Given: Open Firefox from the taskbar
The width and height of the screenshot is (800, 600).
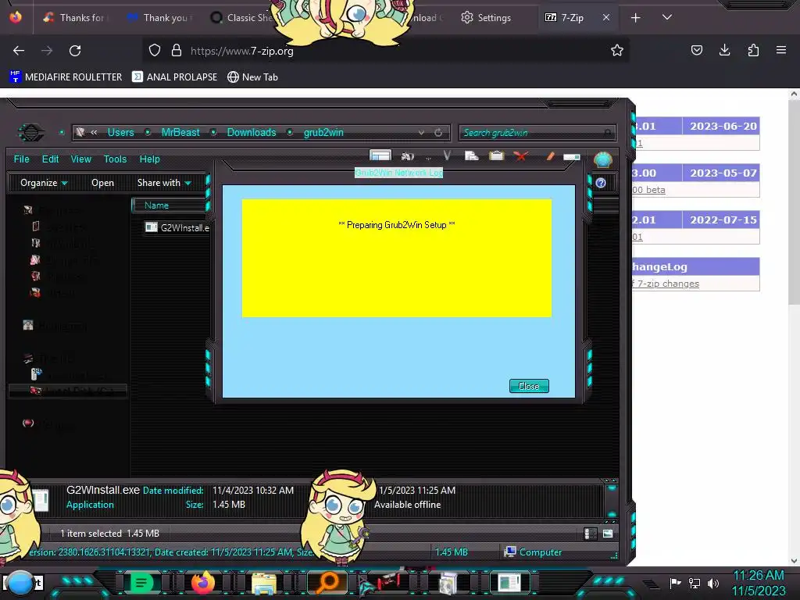Looking at the screenshot, I should [203, 583].
